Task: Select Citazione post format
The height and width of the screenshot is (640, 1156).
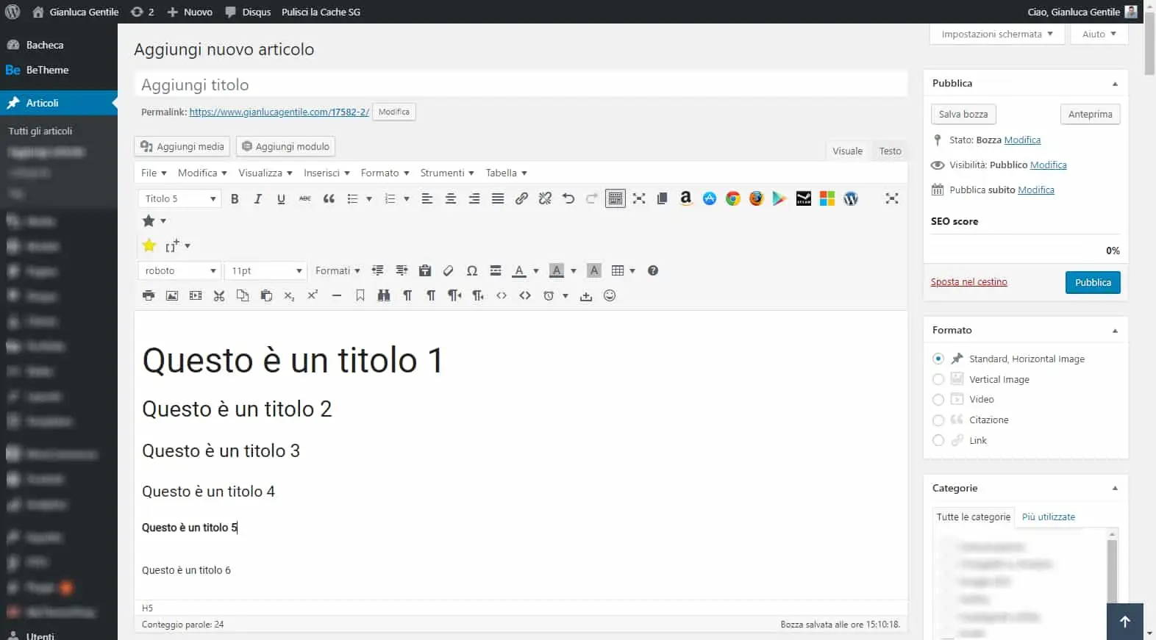Action: [x=938, y=420]
